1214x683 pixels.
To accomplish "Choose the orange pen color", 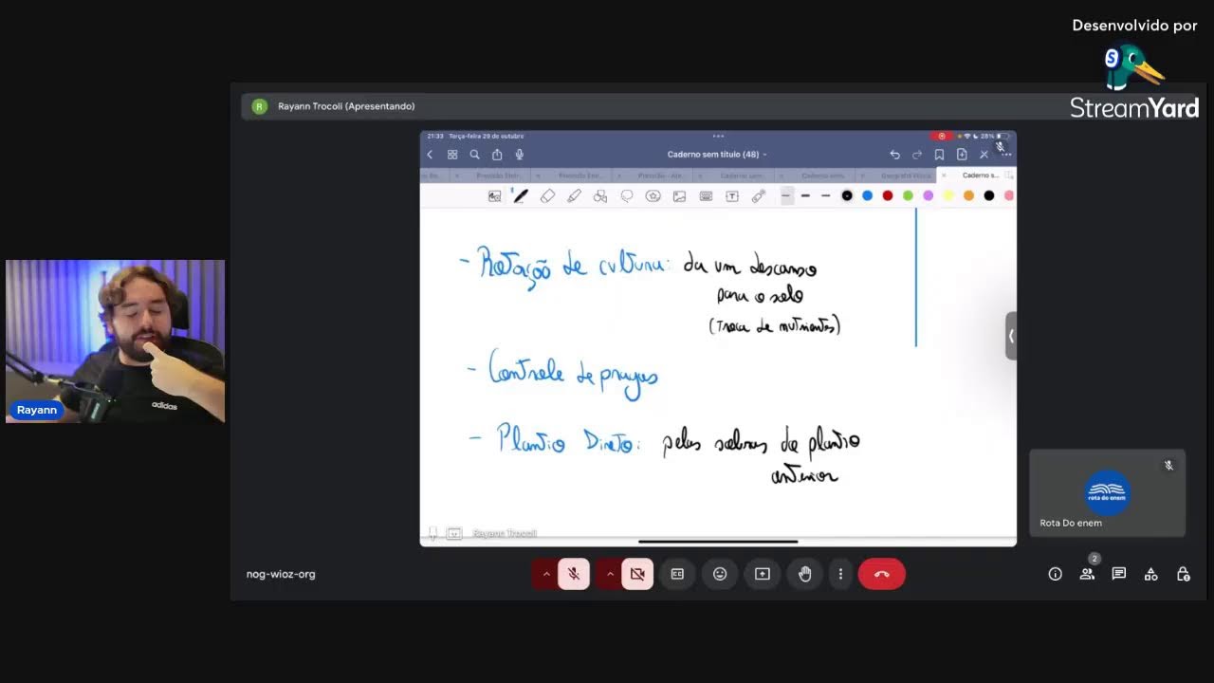I will [x=968, y=195].
